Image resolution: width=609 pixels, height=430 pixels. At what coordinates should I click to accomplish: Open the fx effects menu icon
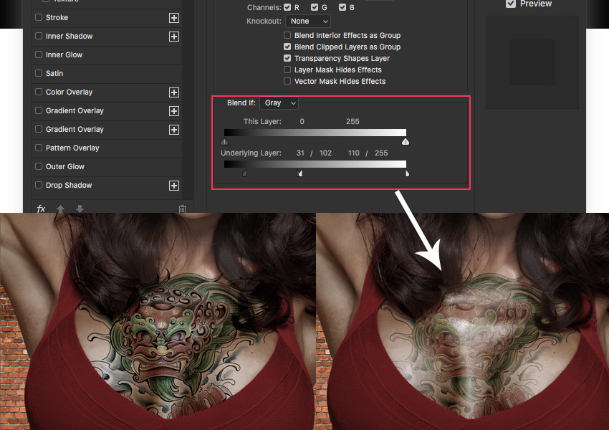41,209
